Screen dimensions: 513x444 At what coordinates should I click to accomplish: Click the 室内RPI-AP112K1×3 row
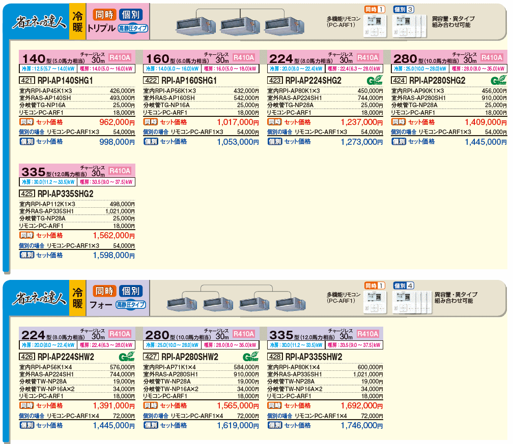click(77, 204)
